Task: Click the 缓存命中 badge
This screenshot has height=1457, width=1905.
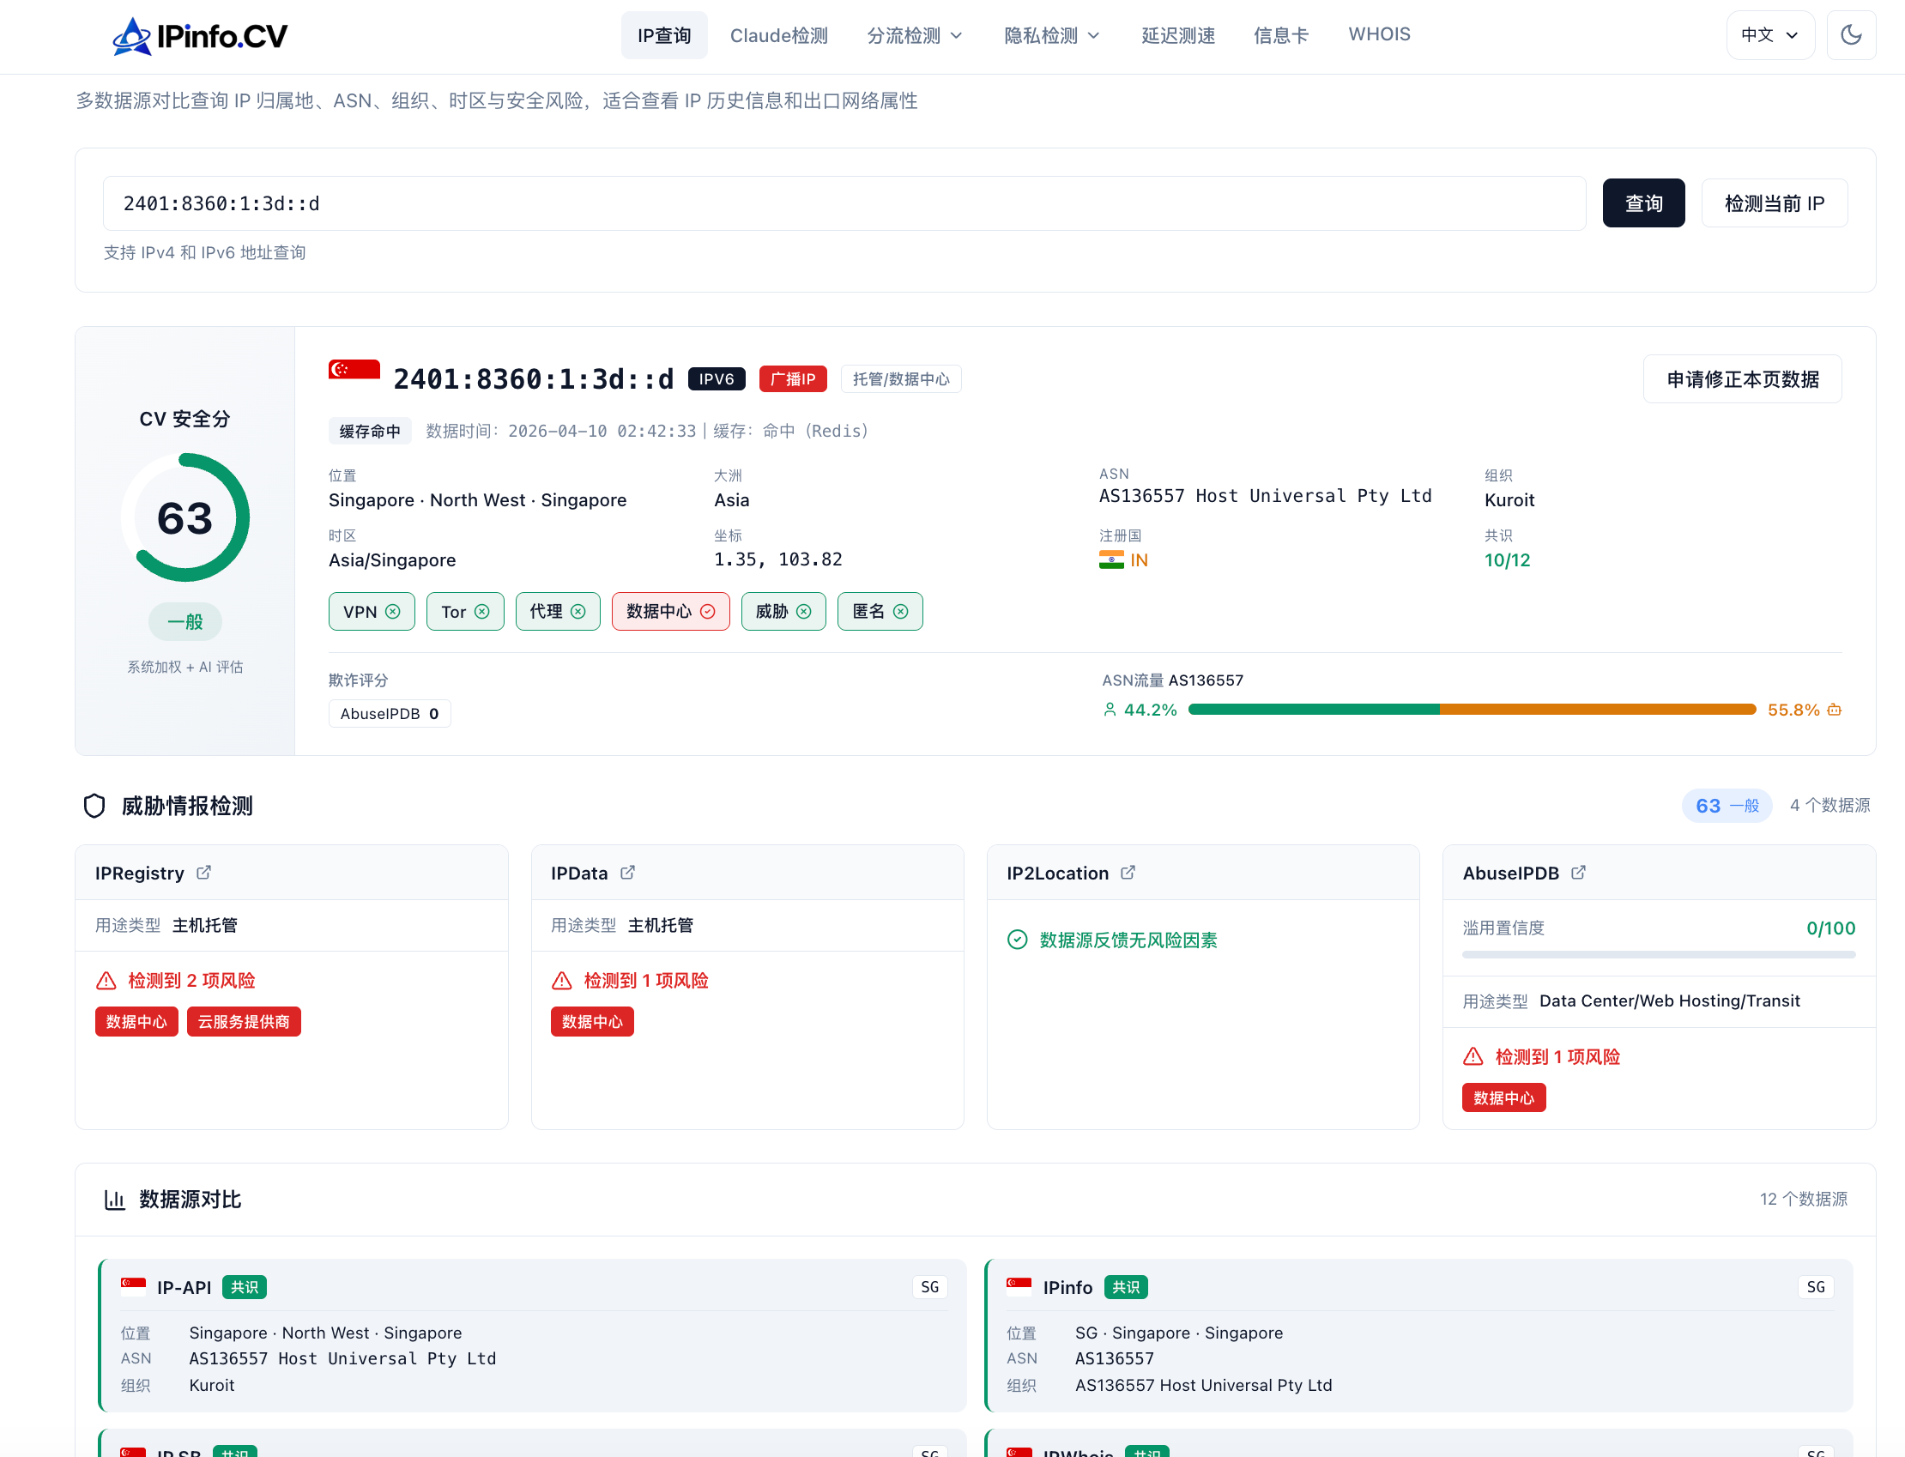Action: click(x=370, y=431)
